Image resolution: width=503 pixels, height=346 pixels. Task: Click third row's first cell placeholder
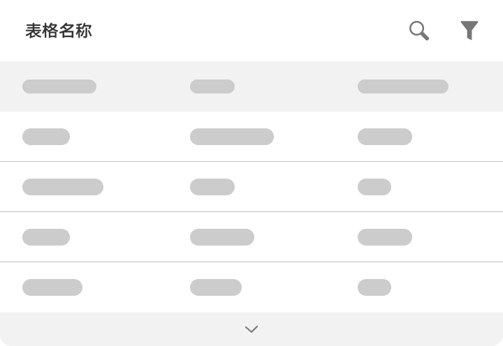coord(46,237)
